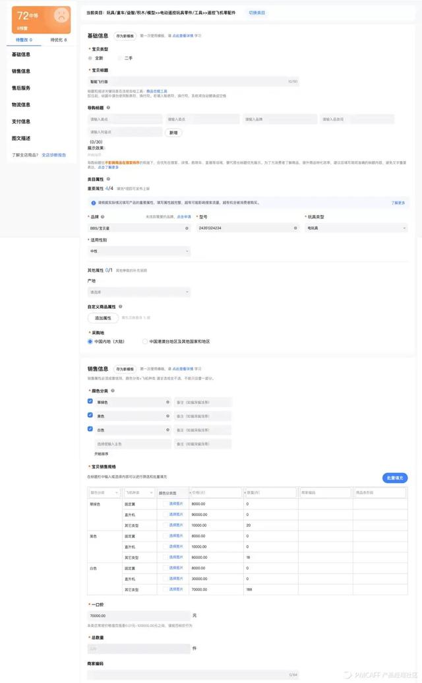
Task: Switch to the 待优化 tab
Action: point(58,40)
